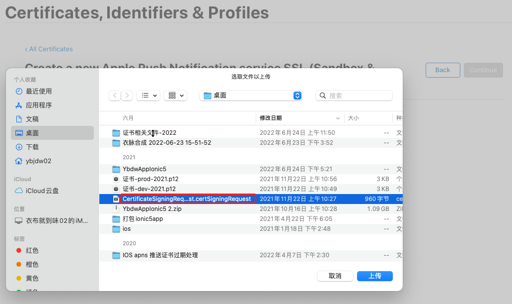This screenshot has height=304, width=512.
Task: Select ybjdw02 home folder in sidebar
Action: pyautogui.click(x=38, y=161)
